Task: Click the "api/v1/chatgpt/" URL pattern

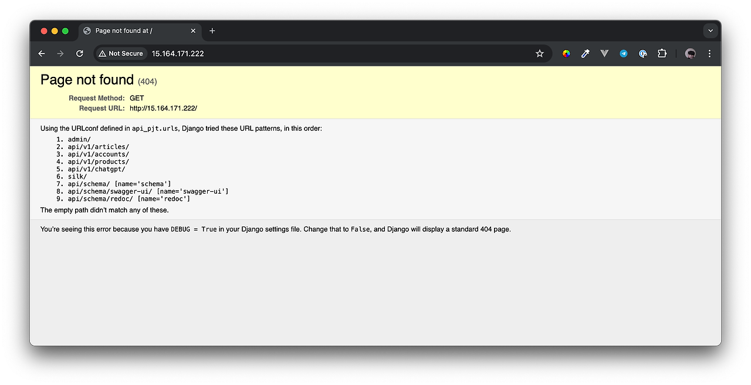Action: pyautogui.click(x=97, y=169)
